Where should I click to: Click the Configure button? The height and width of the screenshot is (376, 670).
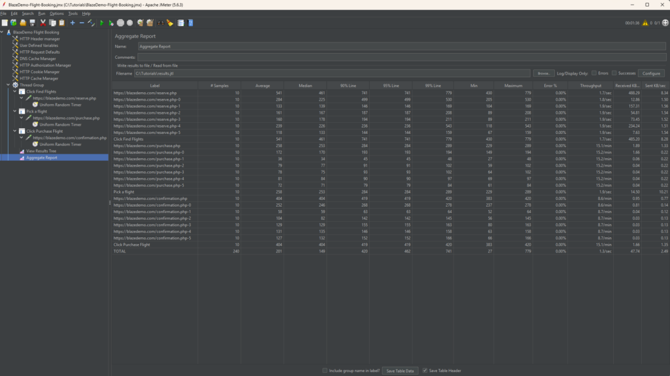pyautogui.click(x=651, y=73)
